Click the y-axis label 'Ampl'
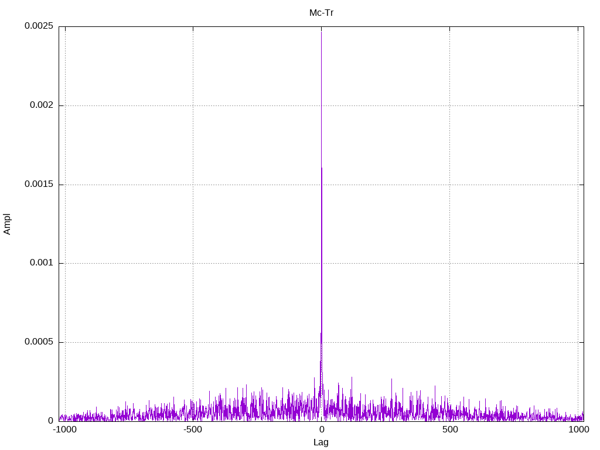Screen dimensions: 600x450 7,224
